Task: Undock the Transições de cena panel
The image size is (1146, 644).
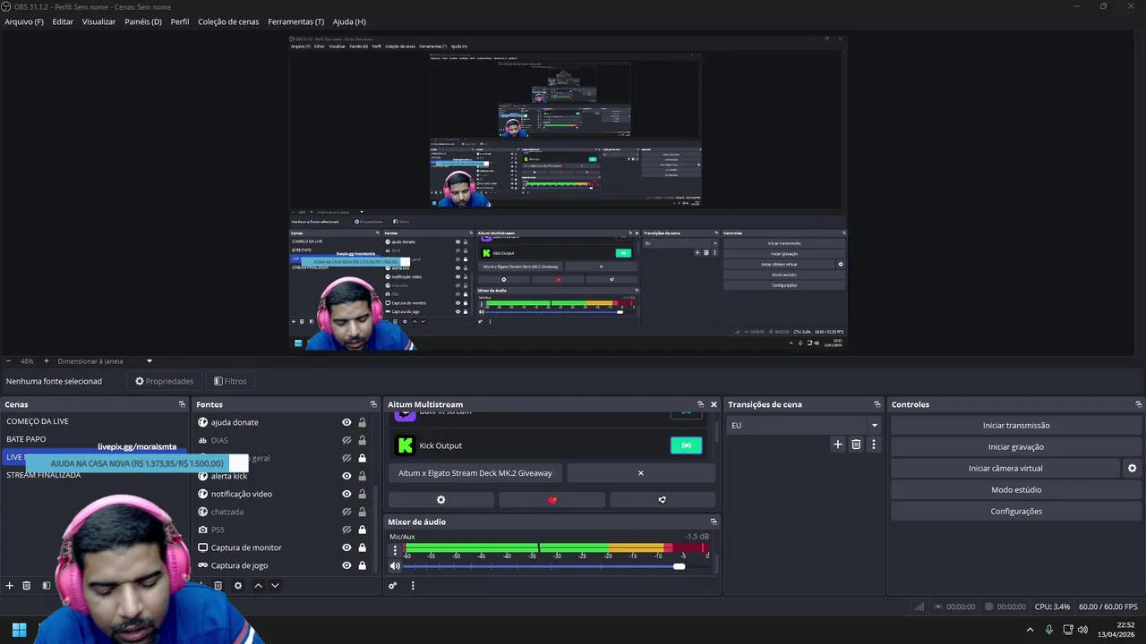Action: coord(877,404)
